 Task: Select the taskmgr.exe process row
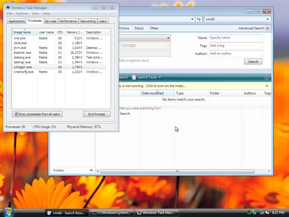(59, 62)
